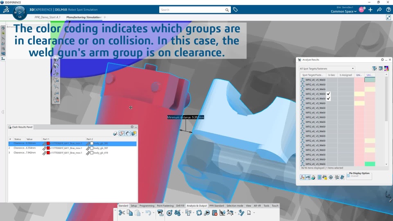This screenshot has height=221, width=393.
Task: Toggle white checkbox beside body_gb_419
Action: [x=92, y=153]
